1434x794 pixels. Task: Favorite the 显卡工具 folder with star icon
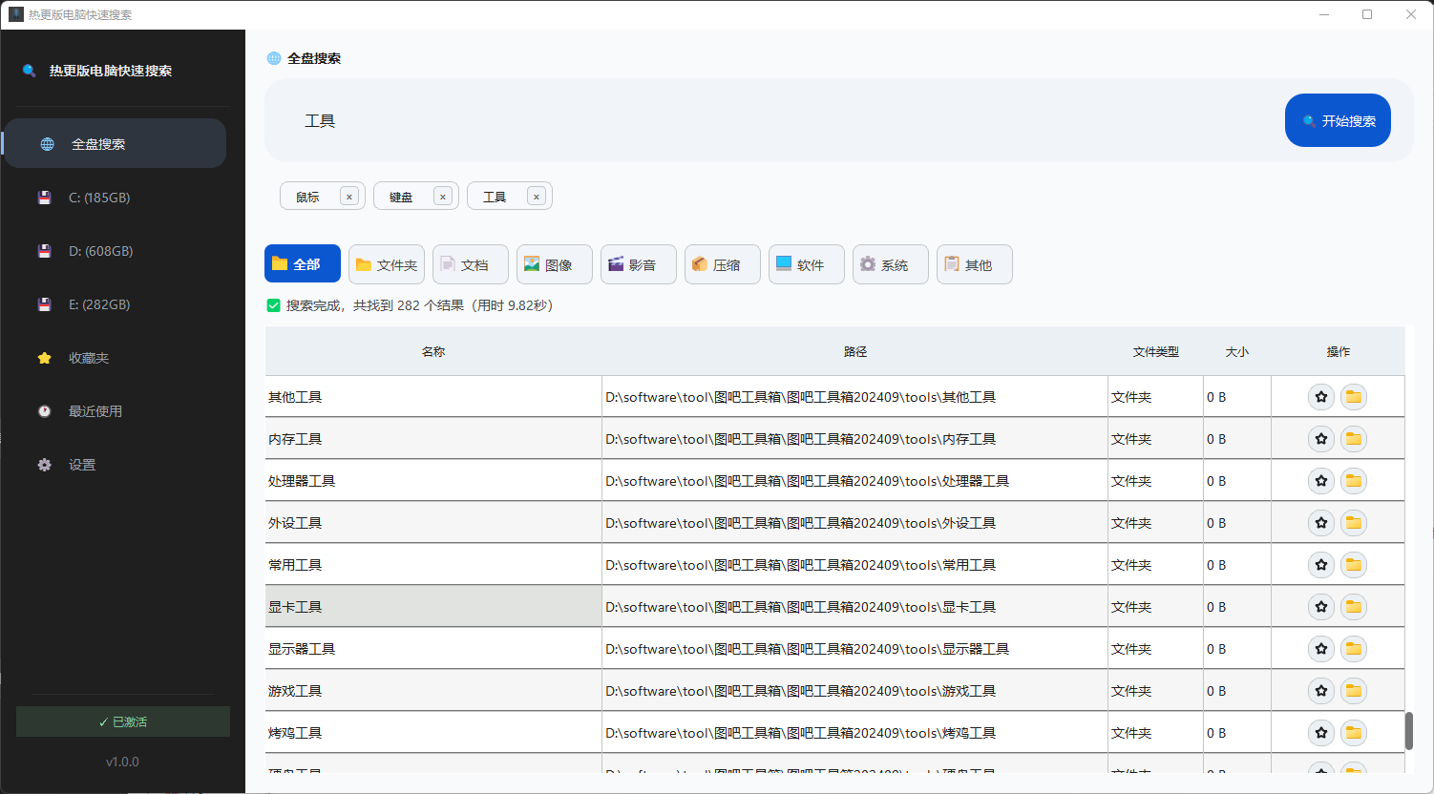(1321, 607)
